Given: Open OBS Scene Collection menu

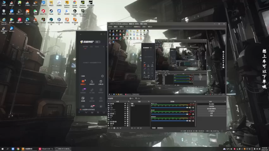Looking at the screenshot, I should (x=137, y=27).
